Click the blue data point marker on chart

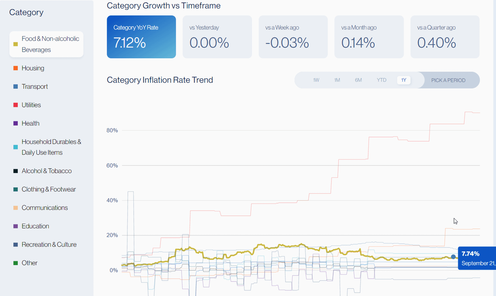453,257
